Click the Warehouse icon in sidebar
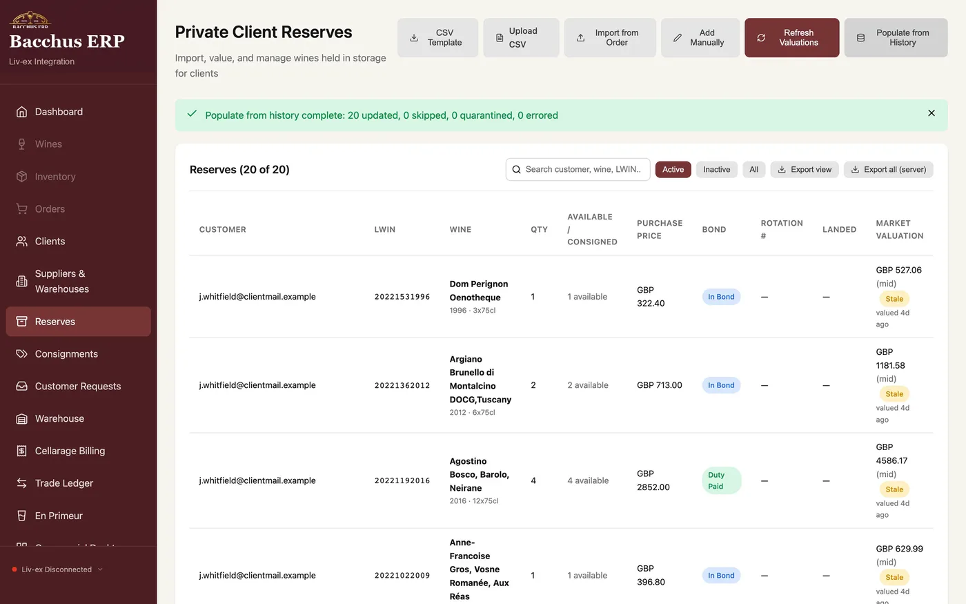Screen dimensions: 966x604 (22, 419)
